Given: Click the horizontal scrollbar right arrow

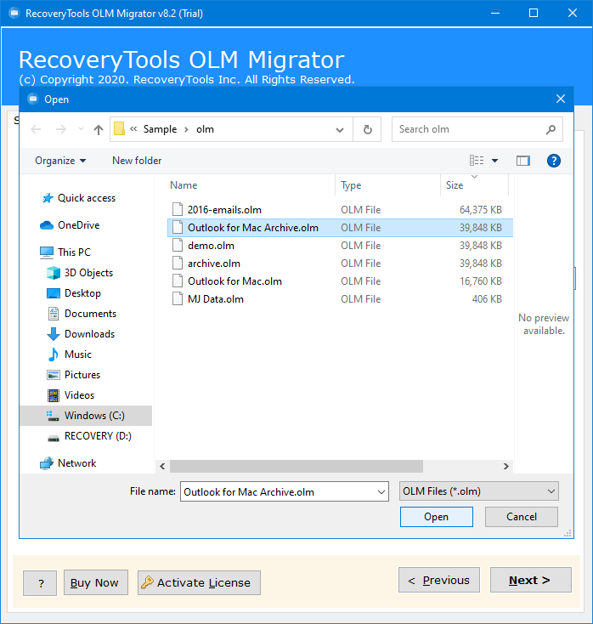Looking at the screenshot, I should pos(505,467).
